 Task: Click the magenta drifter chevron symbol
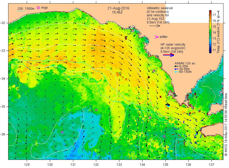click(x=156, y=37)
